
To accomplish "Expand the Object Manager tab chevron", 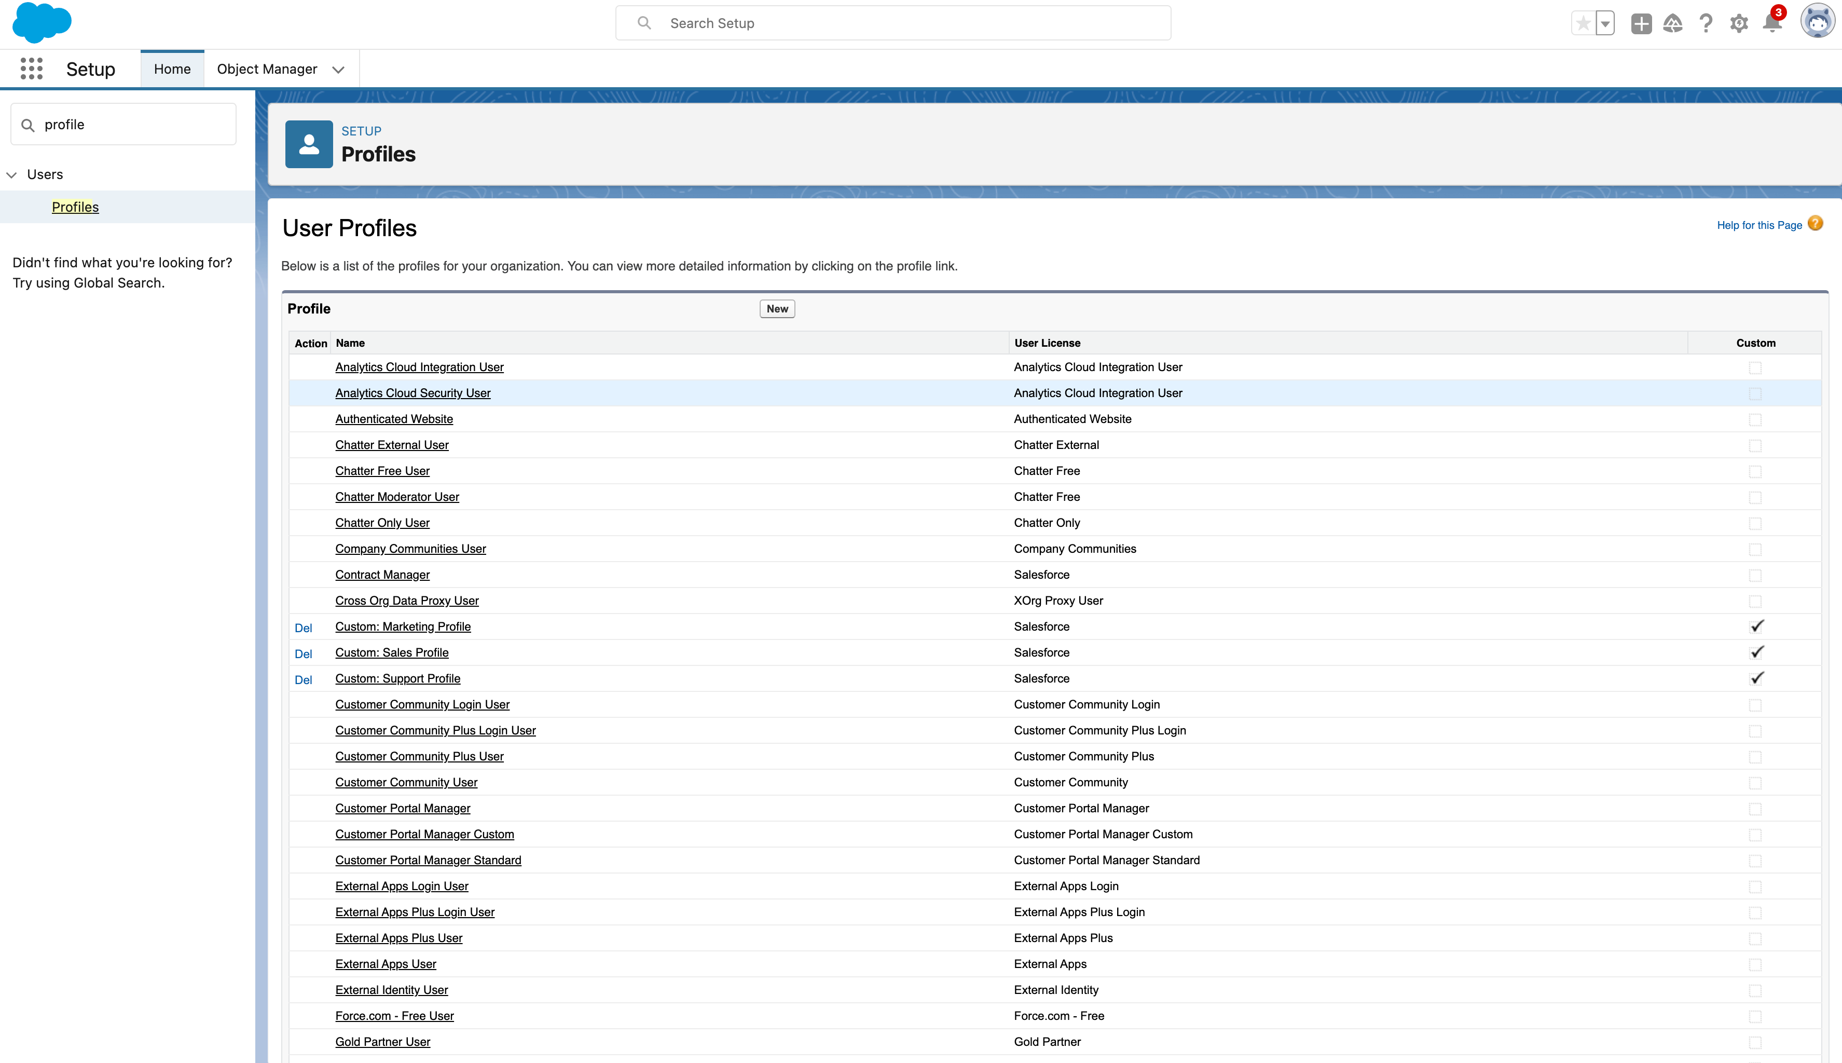I will tap(338, 70).
